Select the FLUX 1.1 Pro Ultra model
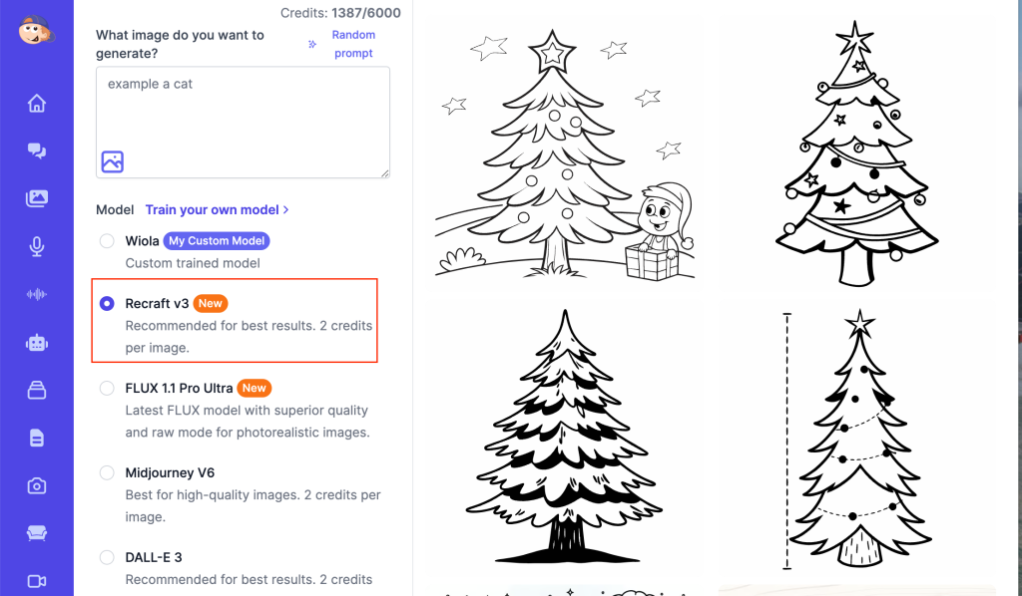1022x596 pixels. pyautogui.click(x=107, y=388)
